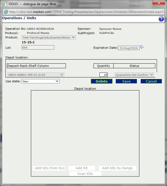Expand the Use state dropdown showing New

(x=41, y=81)
